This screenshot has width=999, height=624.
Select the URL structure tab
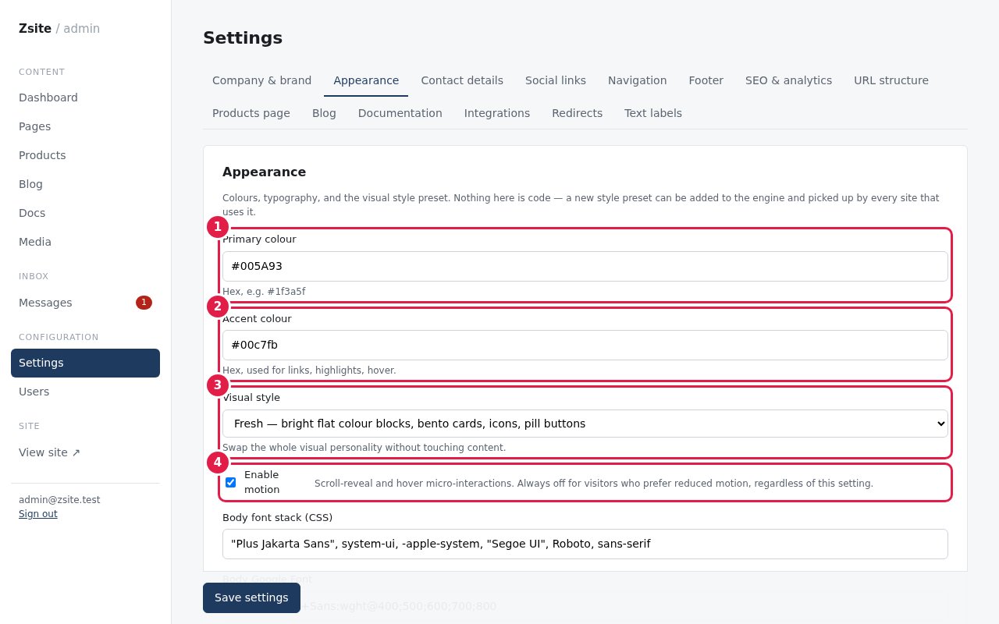[x=891, y=80]
